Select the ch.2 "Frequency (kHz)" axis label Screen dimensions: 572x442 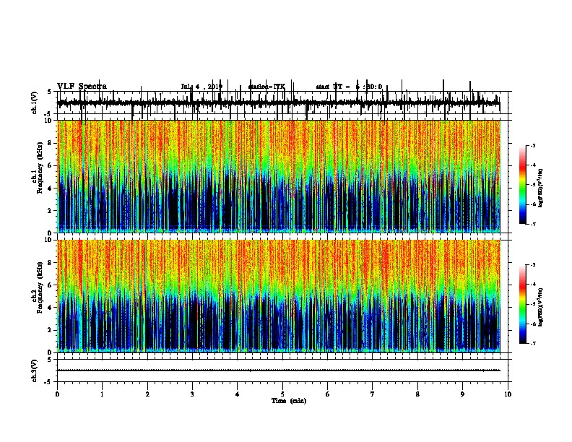click(x=40, y=287)
